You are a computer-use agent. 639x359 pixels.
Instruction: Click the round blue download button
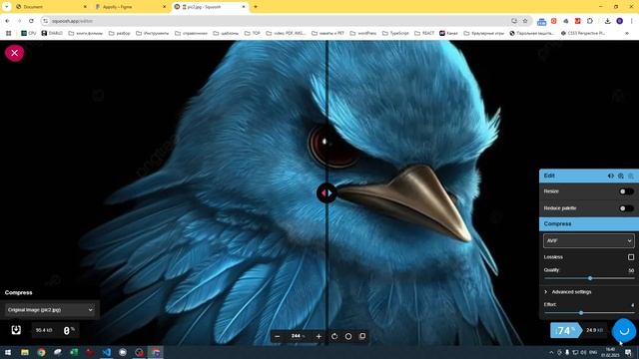(x=624, y=330)
